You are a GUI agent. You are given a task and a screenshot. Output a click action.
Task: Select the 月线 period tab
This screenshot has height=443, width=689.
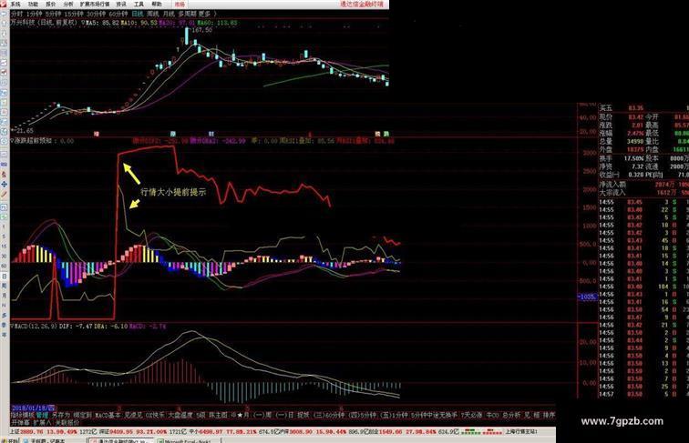coord(169,14)
